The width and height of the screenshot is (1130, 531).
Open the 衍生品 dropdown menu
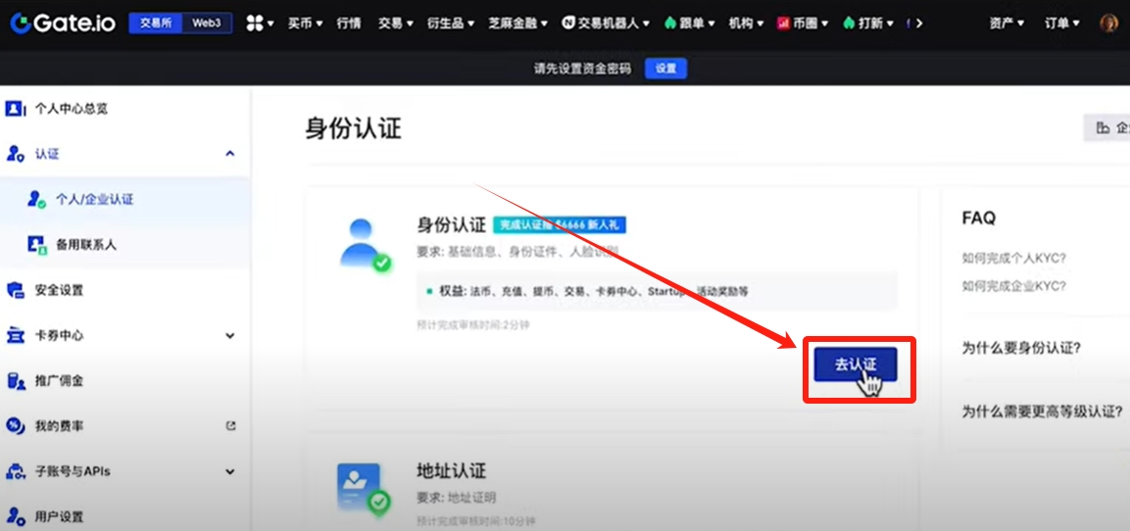[450, 23]
